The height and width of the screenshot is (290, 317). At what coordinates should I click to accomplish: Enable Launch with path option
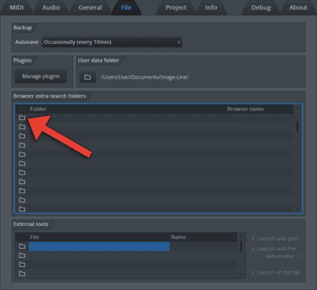(x=253, y=239)
